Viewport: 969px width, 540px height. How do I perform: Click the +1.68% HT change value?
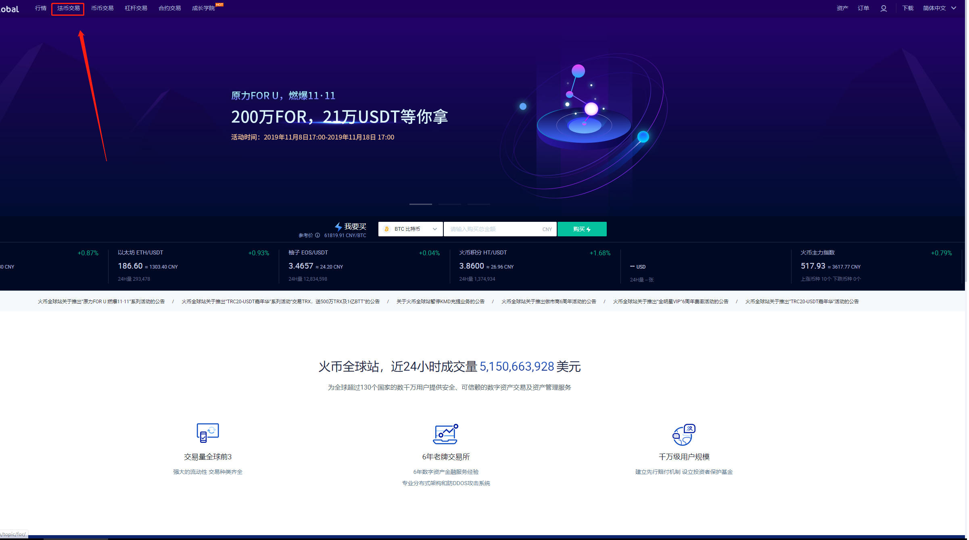coord(600,253)
